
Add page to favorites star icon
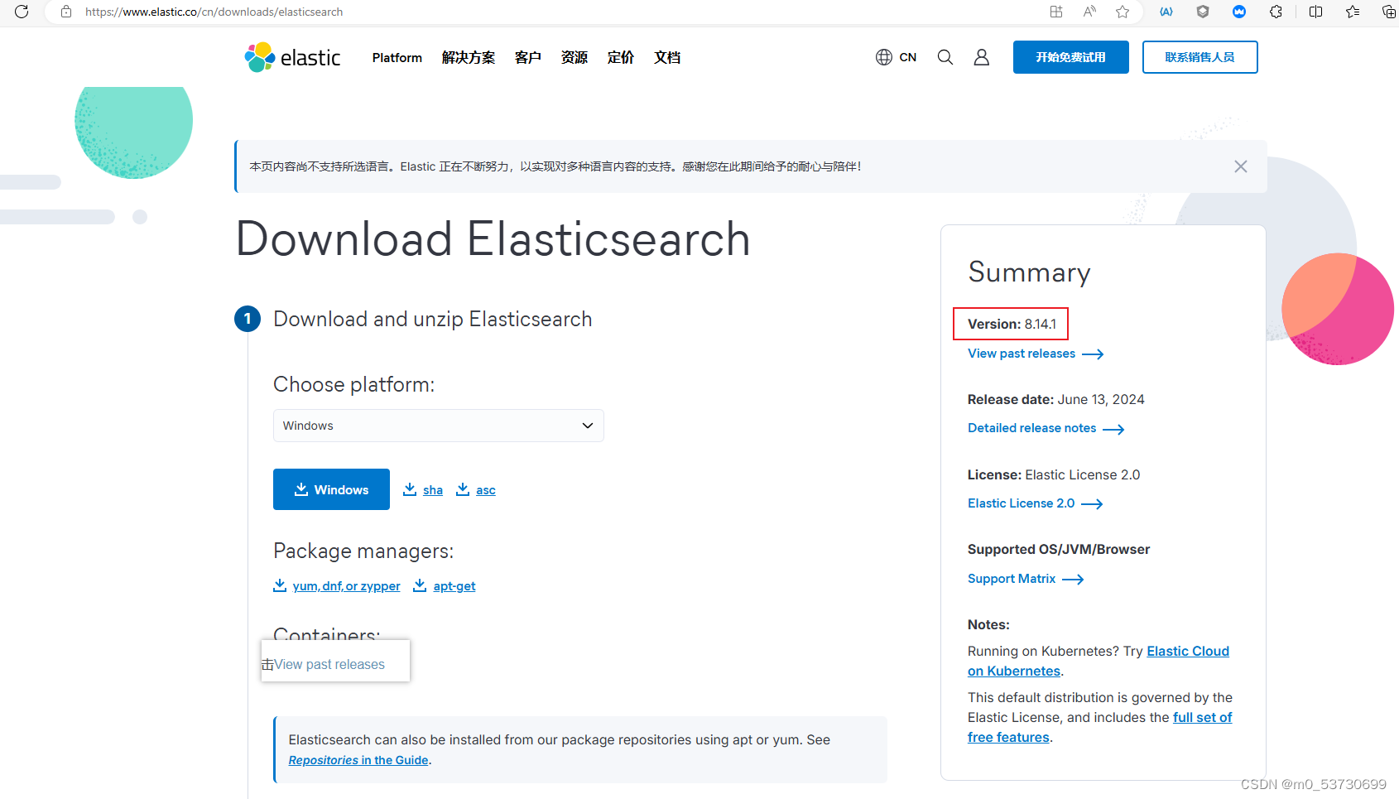tap(1123, 12)
